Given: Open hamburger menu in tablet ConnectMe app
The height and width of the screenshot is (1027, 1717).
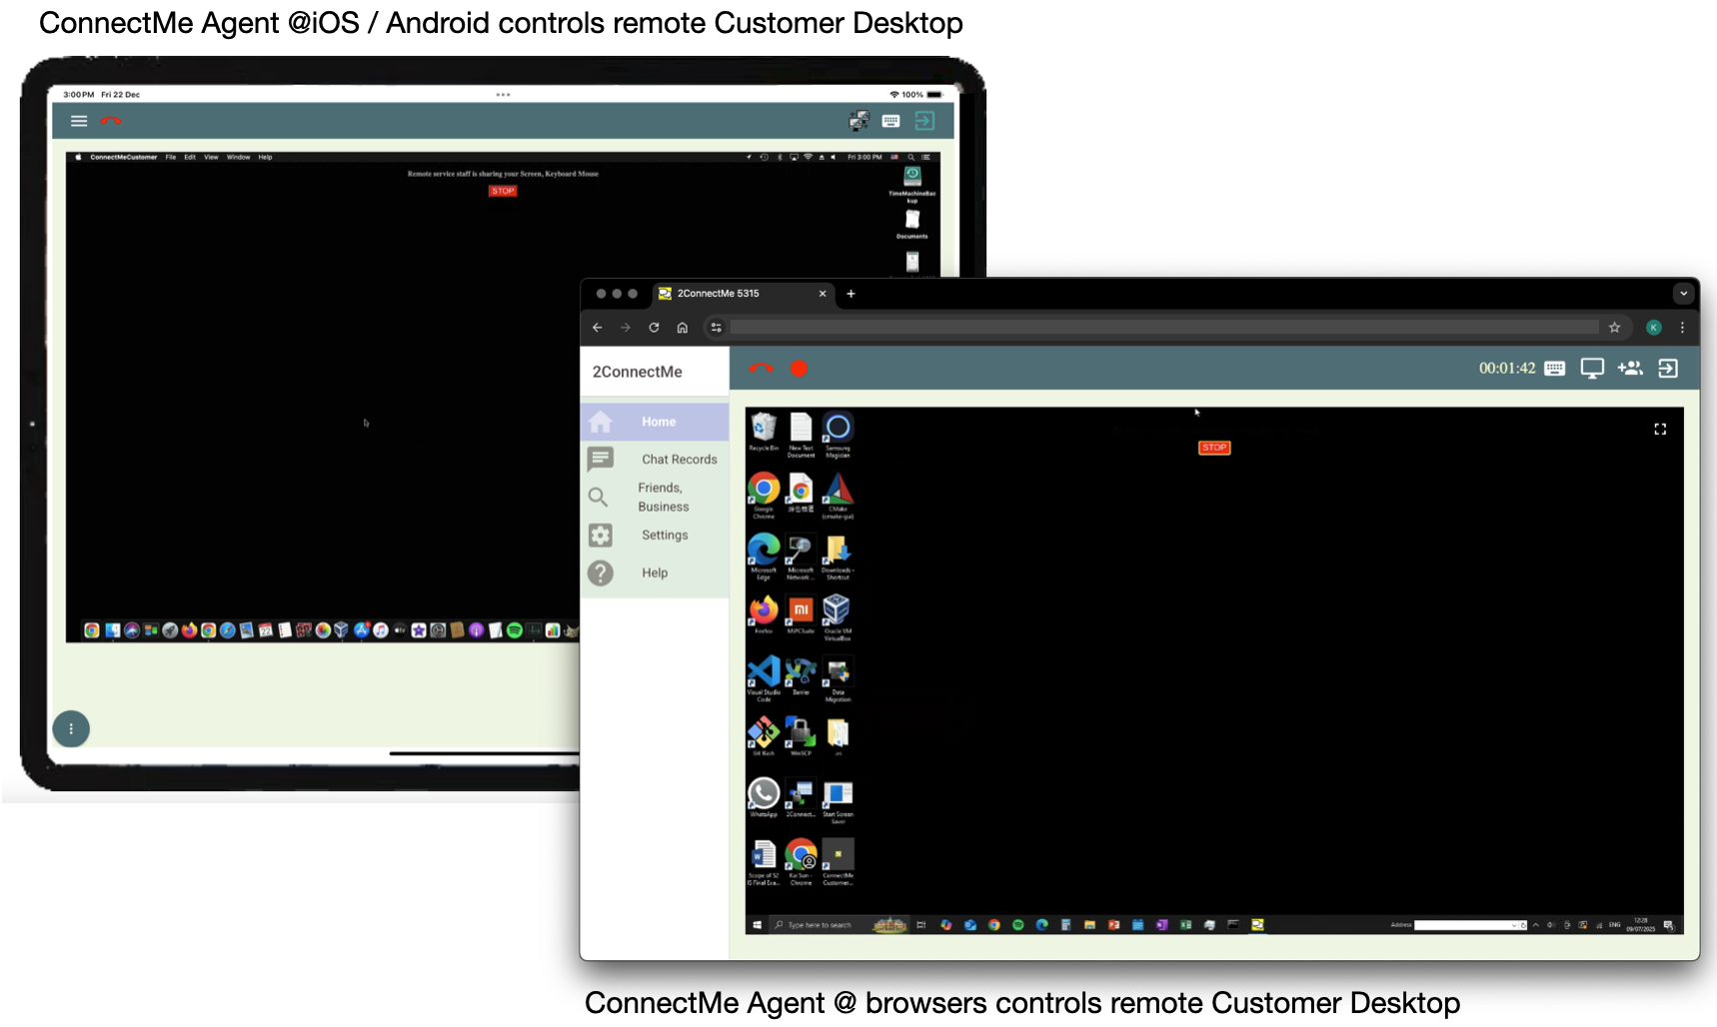Looking at the screenshot, I should [x=79, y=121].
